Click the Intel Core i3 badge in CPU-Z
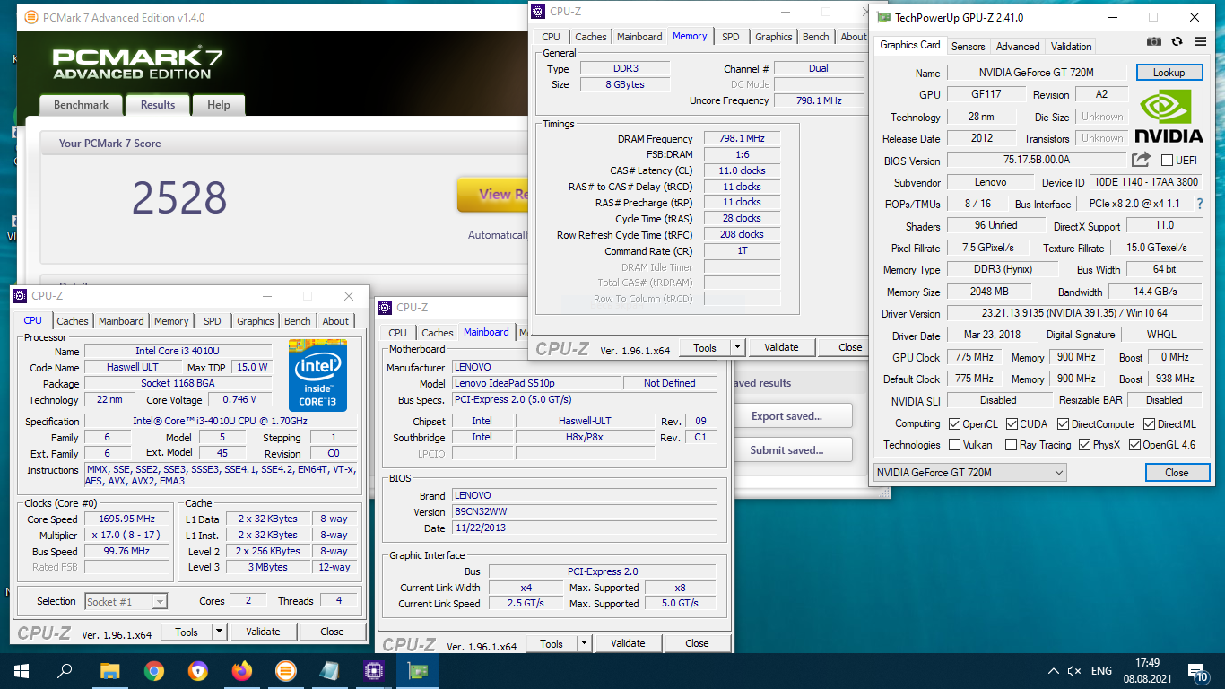Image resolution: width=1225 pixels, height=689 pixels. click(x=317, y=375)
